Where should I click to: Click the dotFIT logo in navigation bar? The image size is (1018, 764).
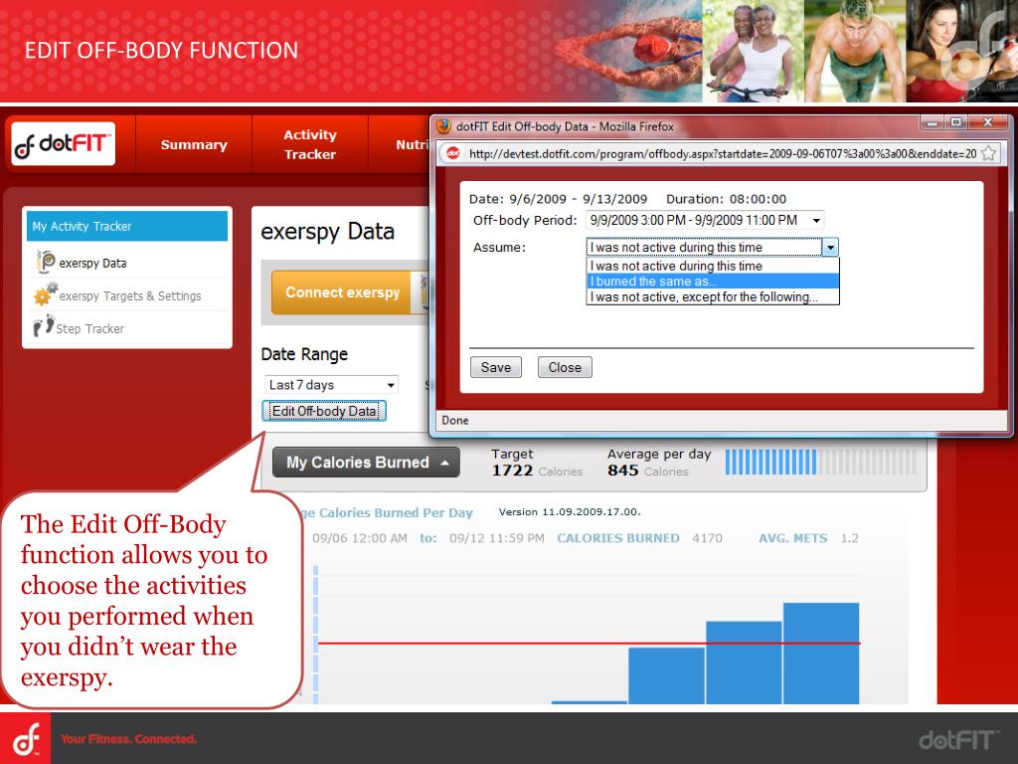(x=63, y=143)
